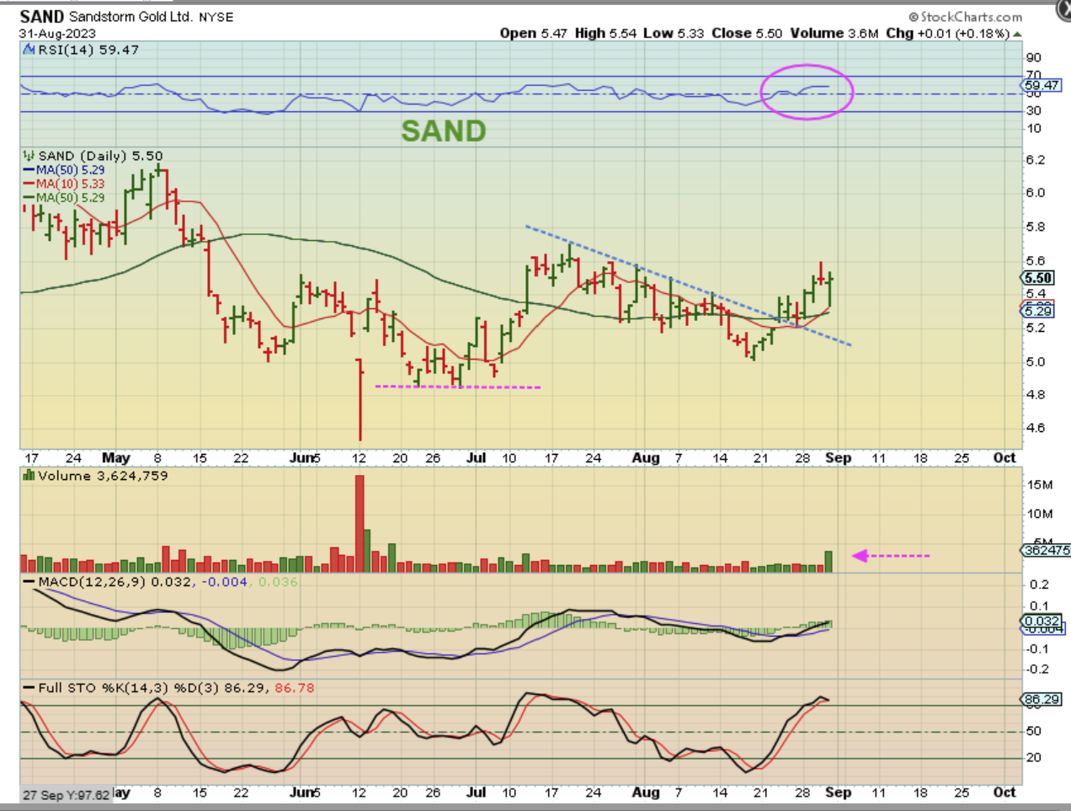Click the blue MA(50) 5.29 legend text
Screen dimensions: 1071x811
pyautogui.click(x=71, y=170)
